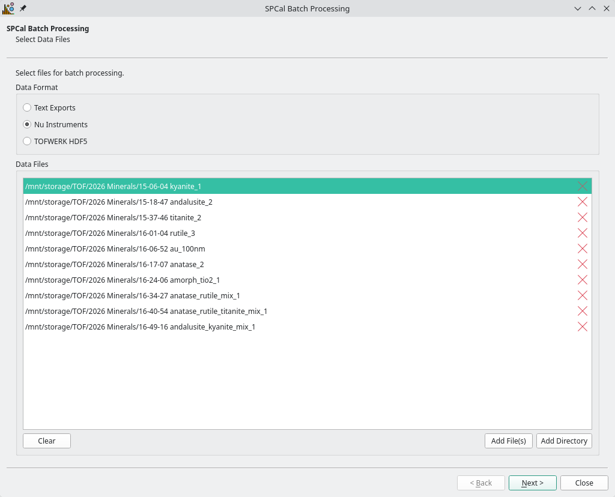Remove the anatase_rutile_titanite_mix_1 entry

583,311
